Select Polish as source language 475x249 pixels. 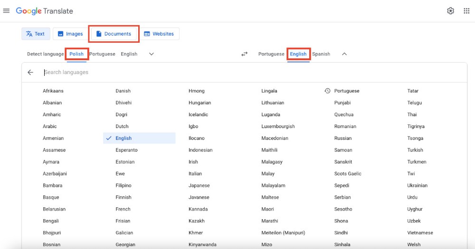[76, 54]
